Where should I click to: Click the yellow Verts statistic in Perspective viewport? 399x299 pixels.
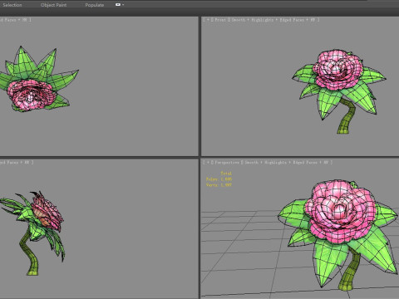pyautogui.click(x=219, y=184)
